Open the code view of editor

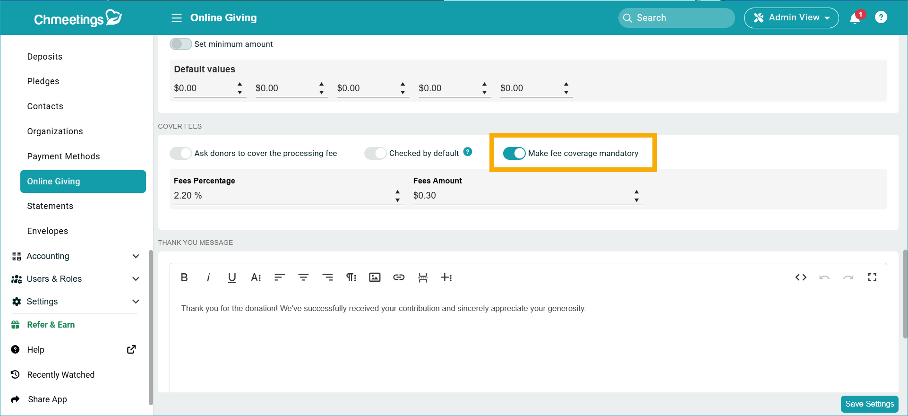coord(801,277)
